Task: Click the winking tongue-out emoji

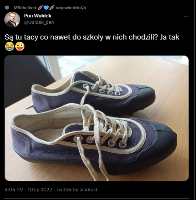Action: [20, 47]
